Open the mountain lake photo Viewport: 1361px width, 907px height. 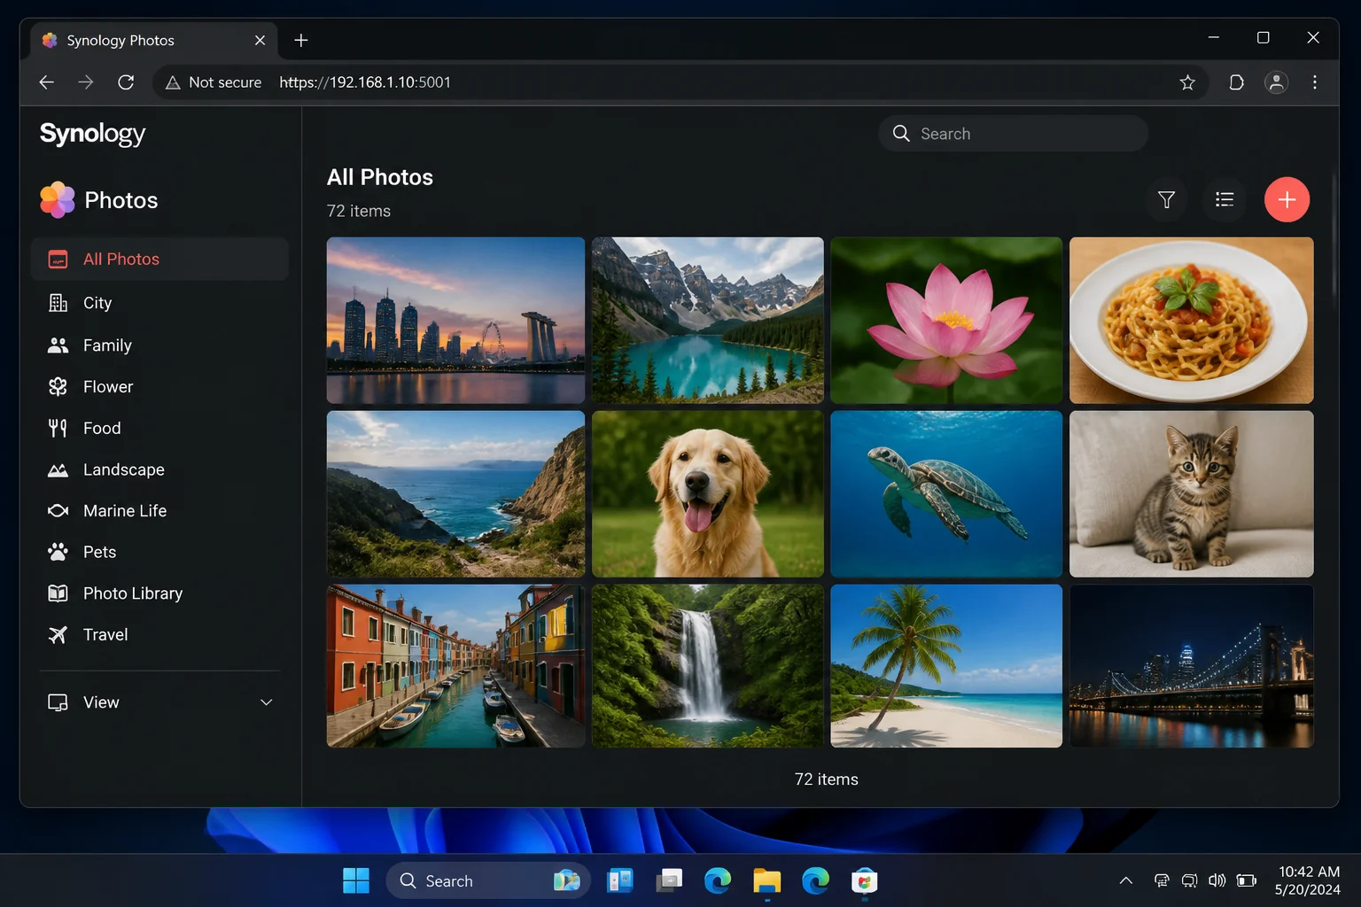[x=707, y=320]
